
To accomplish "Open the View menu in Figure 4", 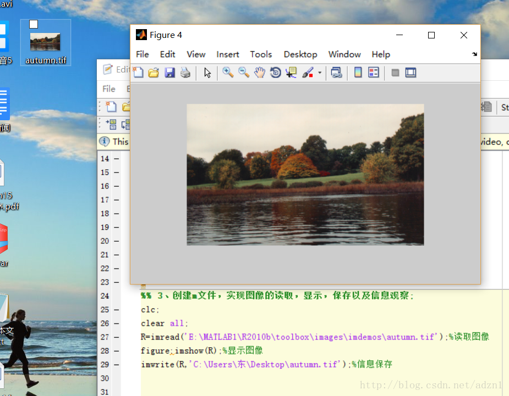I will (x=196, y=54).
